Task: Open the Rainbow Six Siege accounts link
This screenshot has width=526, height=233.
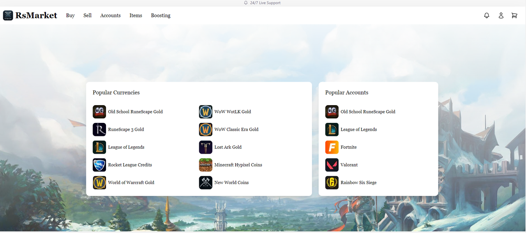Action: [358, 182]
